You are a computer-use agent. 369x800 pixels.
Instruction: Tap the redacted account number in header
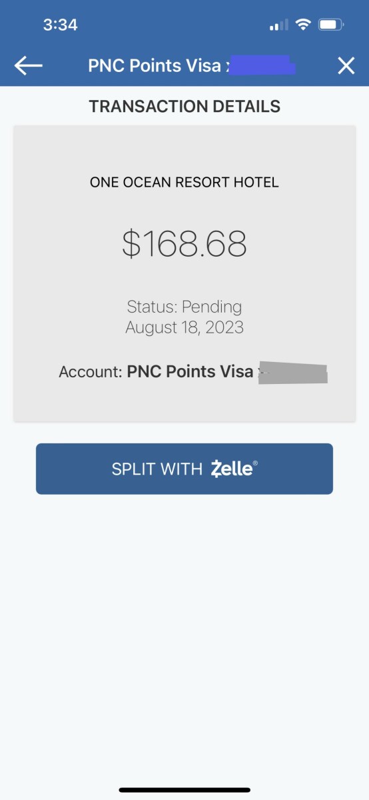[260, 65]
